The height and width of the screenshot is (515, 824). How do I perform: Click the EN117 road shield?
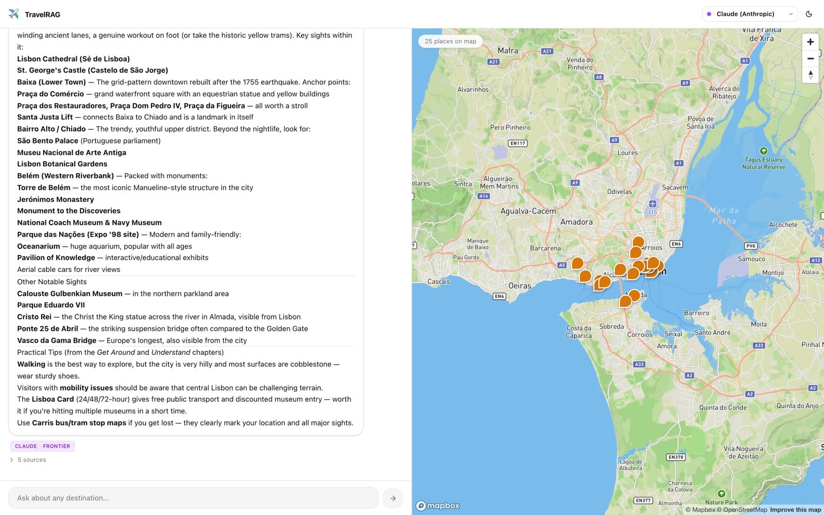[518, 143]
